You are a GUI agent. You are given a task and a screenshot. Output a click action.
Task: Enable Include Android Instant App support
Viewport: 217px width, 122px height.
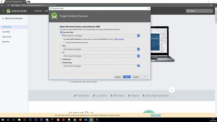point(64,43)
